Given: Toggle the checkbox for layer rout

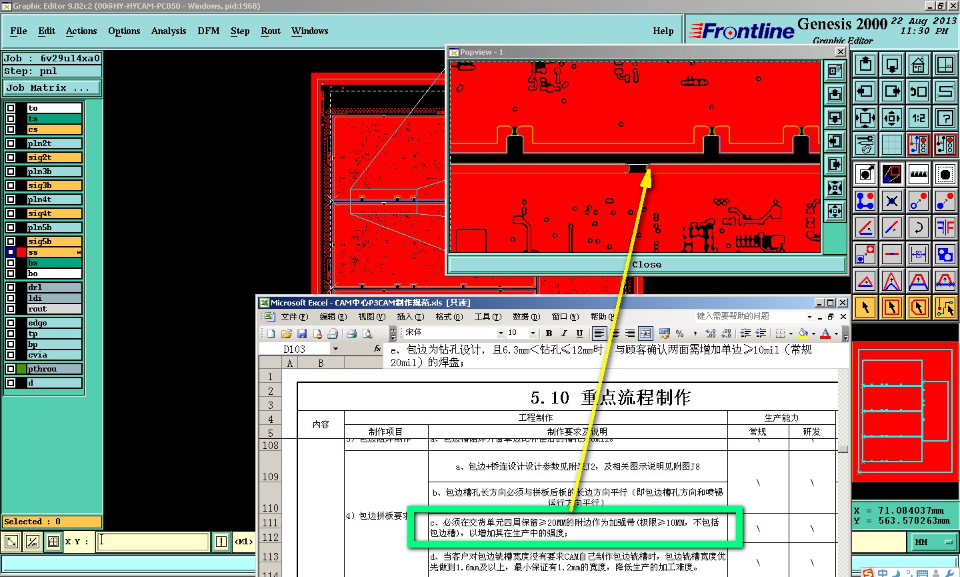Looking at the screenshot, I should click(x=11, y=309).
